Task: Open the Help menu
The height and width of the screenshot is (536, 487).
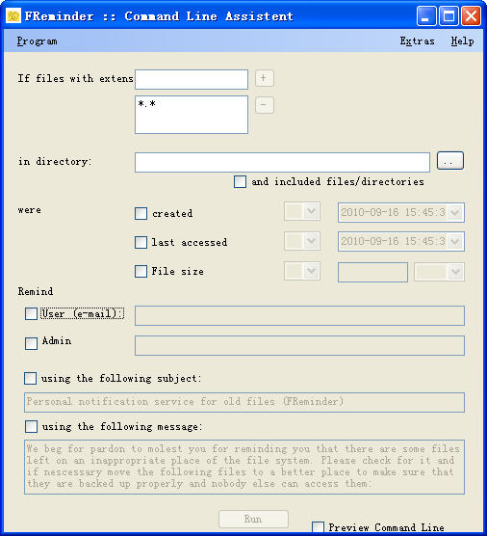Action: (462, 41)
